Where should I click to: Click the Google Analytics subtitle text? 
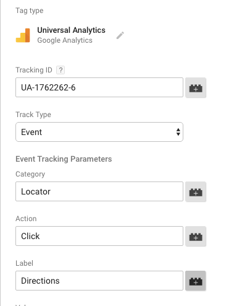pos(65,40)
